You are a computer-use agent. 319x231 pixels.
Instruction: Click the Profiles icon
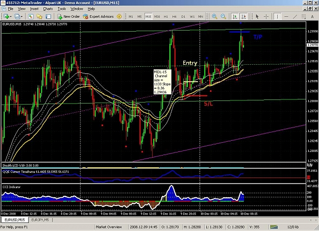(x=17, y=16)
